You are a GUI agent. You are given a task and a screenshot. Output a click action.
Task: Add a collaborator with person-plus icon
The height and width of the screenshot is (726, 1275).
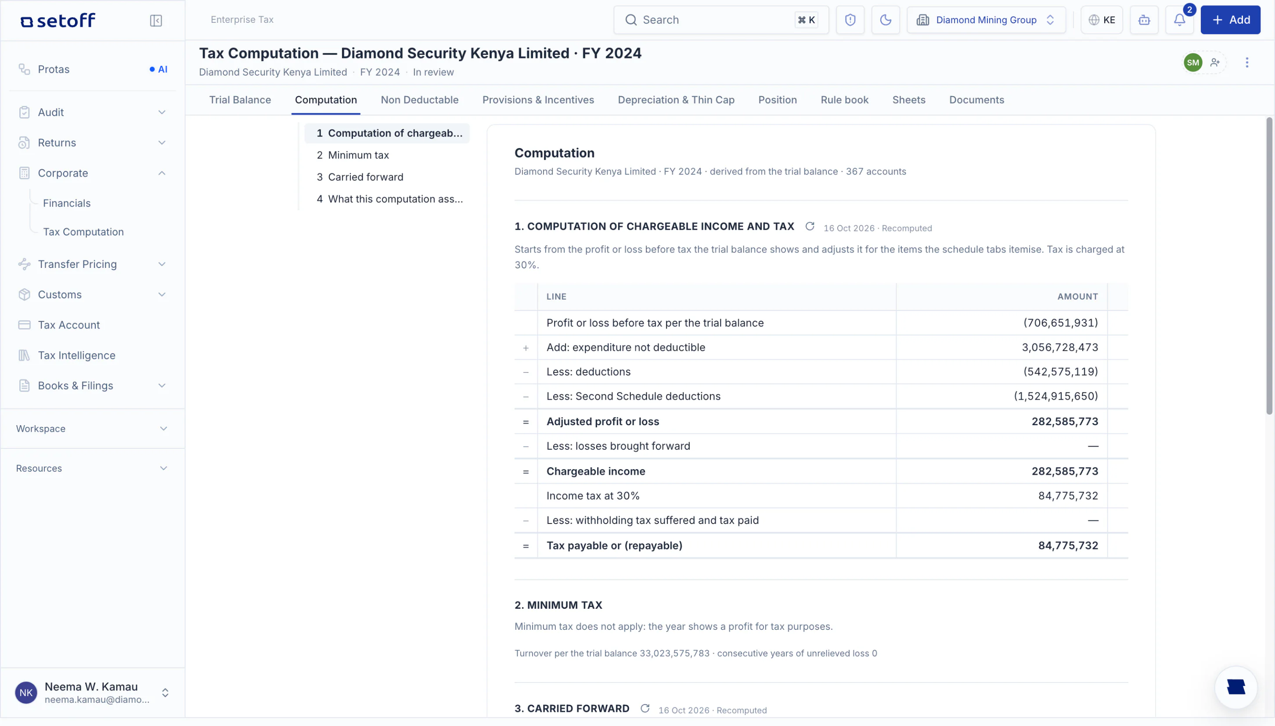pos(1215,62)
